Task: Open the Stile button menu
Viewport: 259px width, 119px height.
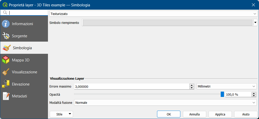Action: pyautogui.click(x=61, y=114)
